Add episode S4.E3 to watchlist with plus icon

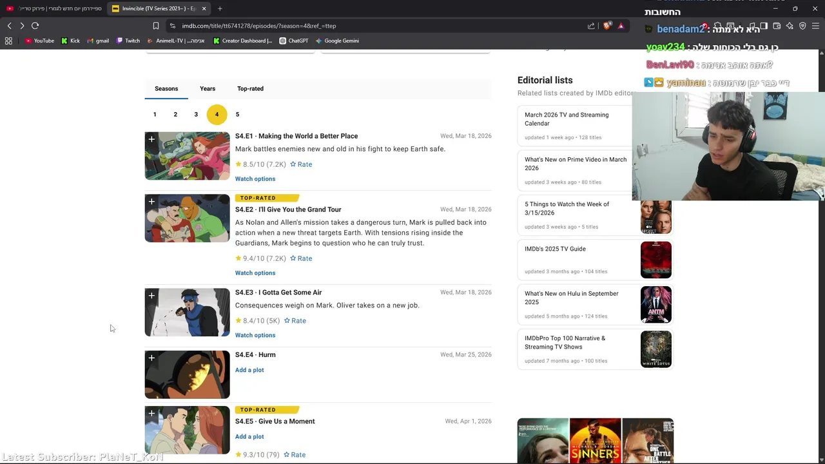pos(151,296)
